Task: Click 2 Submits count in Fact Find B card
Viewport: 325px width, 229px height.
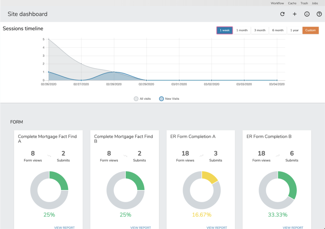Action: pyautogui.click(x=140, y=154)
